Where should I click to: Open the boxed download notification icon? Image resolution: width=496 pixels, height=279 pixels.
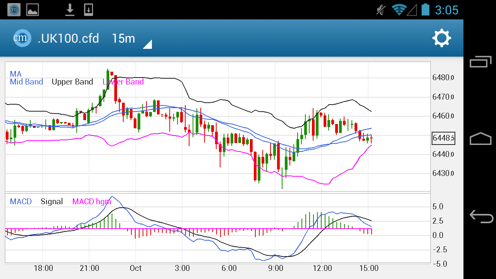click(x=89, y=9)
